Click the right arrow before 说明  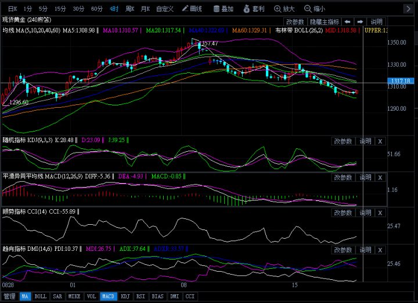click(360, 21)
